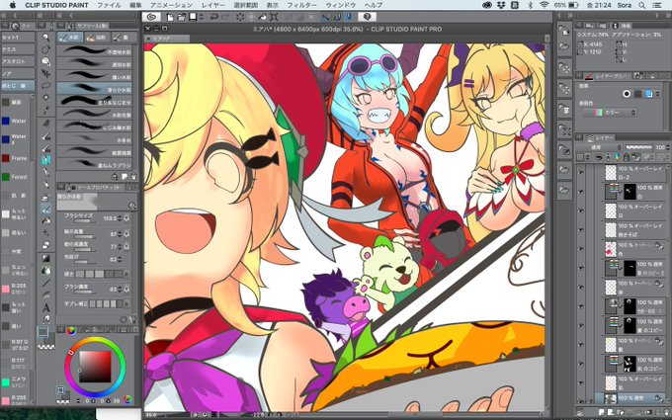Toggle visibility of the 肌 のコピー layer
Image resolution: width=672 pixels, height=420 pixels.
[x=581, y=364]
